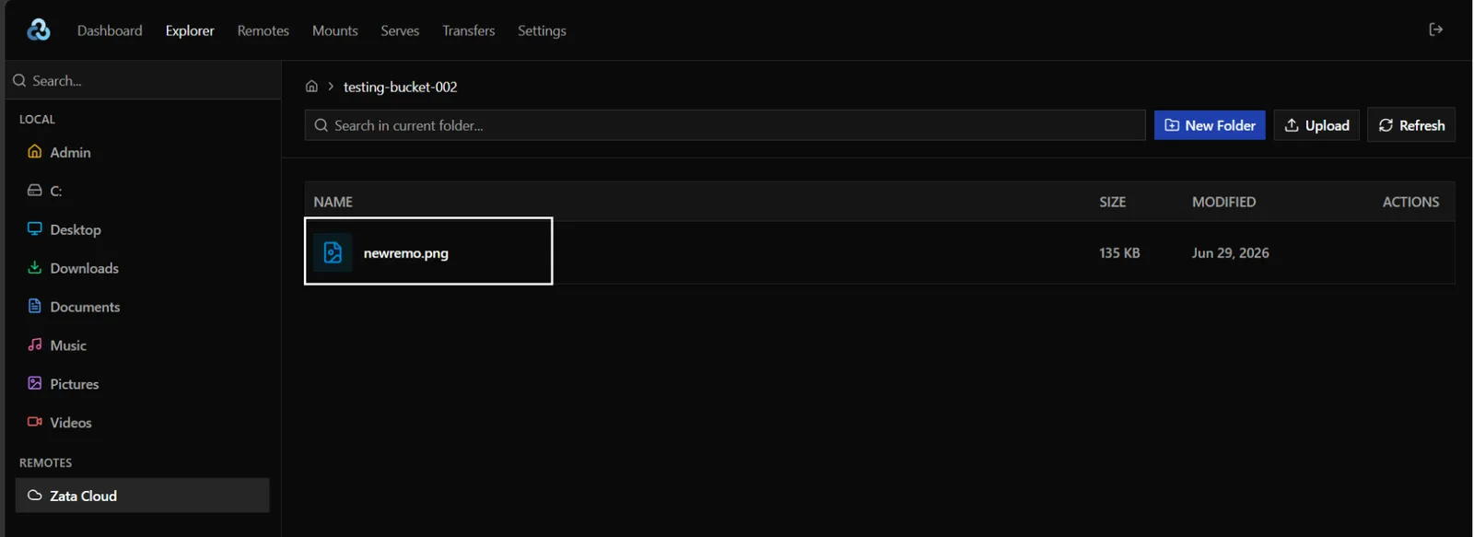
Task: Click the Zata Cloud cloud icon
Action: 35,496
